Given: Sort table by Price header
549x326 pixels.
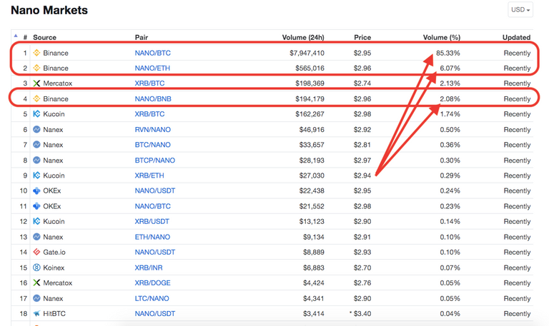Looking at the screenshot, I should [362, 37].
